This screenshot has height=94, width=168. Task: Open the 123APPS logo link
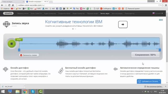coord(8,13)
